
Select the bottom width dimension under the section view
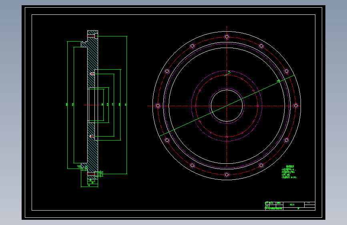tap(89, 187)
